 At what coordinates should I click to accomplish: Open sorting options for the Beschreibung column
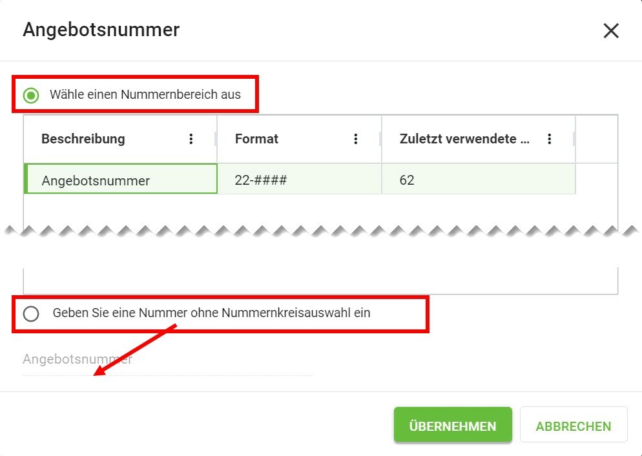coord(191,139)
